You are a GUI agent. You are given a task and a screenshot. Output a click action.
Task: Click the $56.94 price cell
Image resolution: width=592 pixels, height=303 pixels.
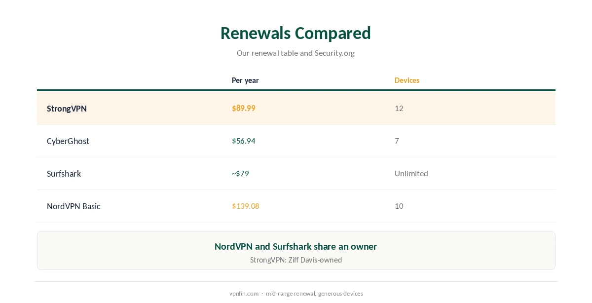pos(244,141)
